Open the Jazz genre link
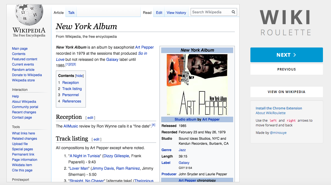 182,150
